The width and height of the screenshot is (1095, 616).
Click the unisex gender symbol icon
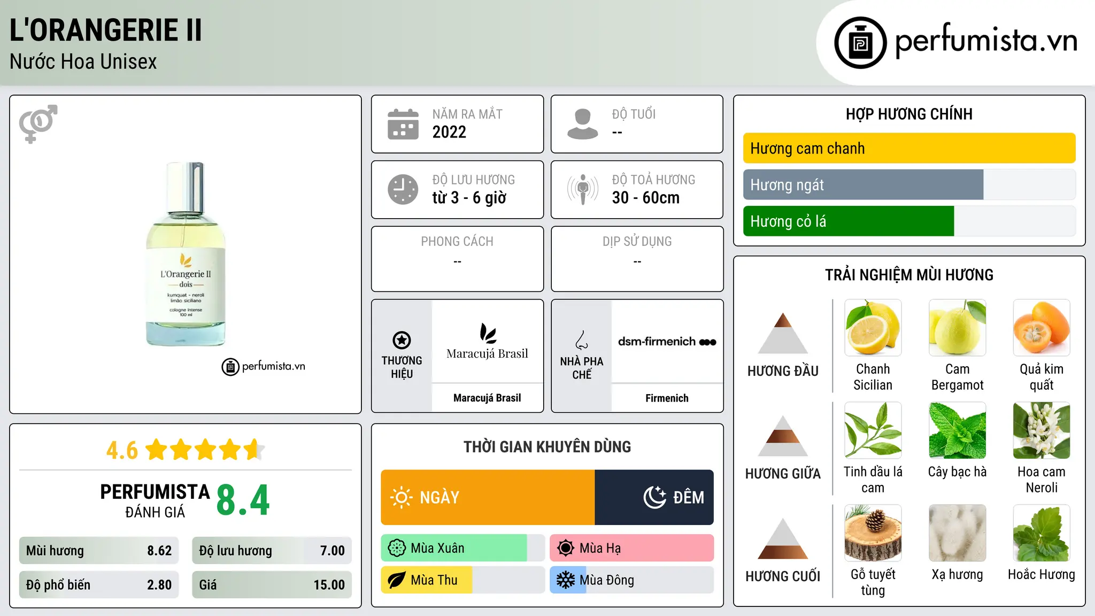38,124
